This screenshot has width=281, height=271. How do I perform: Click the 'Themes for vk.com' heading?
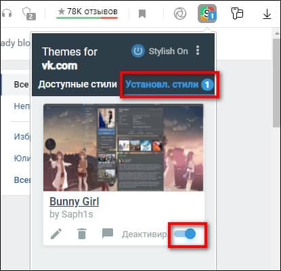pyautogui.click(x=70, y=58)
